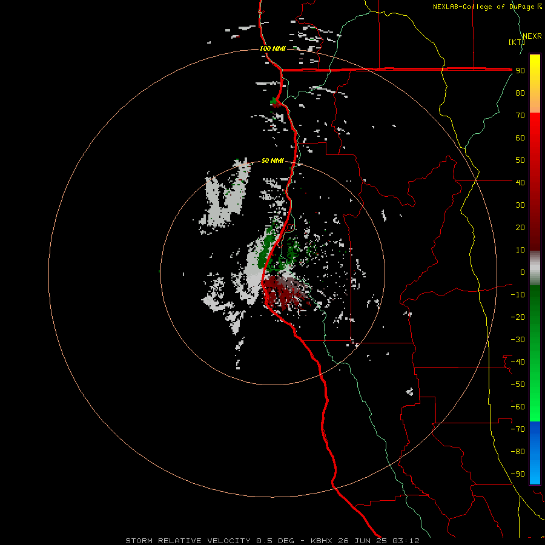
Task: Click the -50 value on the velocity scale
Action: (x=518, y=385)
